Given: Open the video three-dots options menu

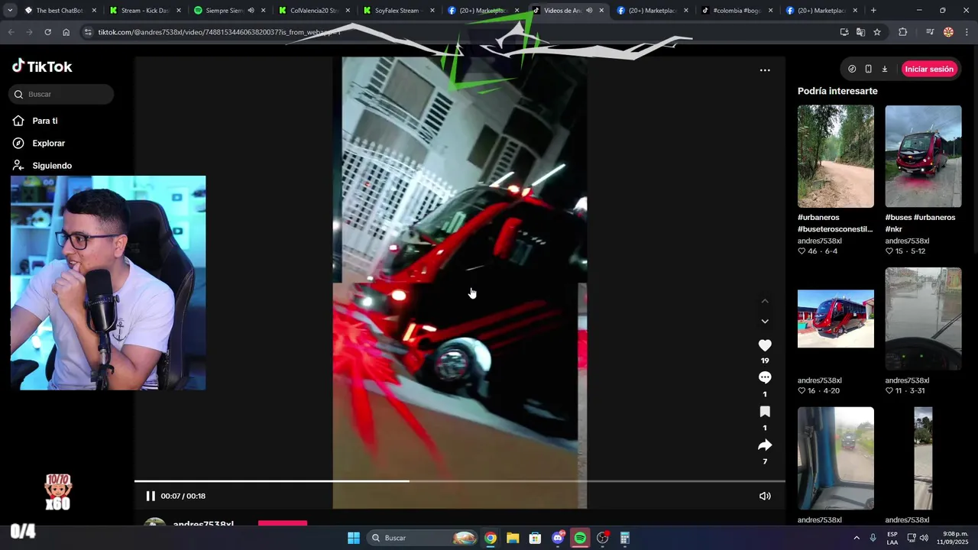Looking at the screenshot, I should pos(765,70).
